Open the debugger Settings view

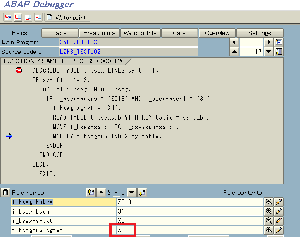tap(260, 33)
